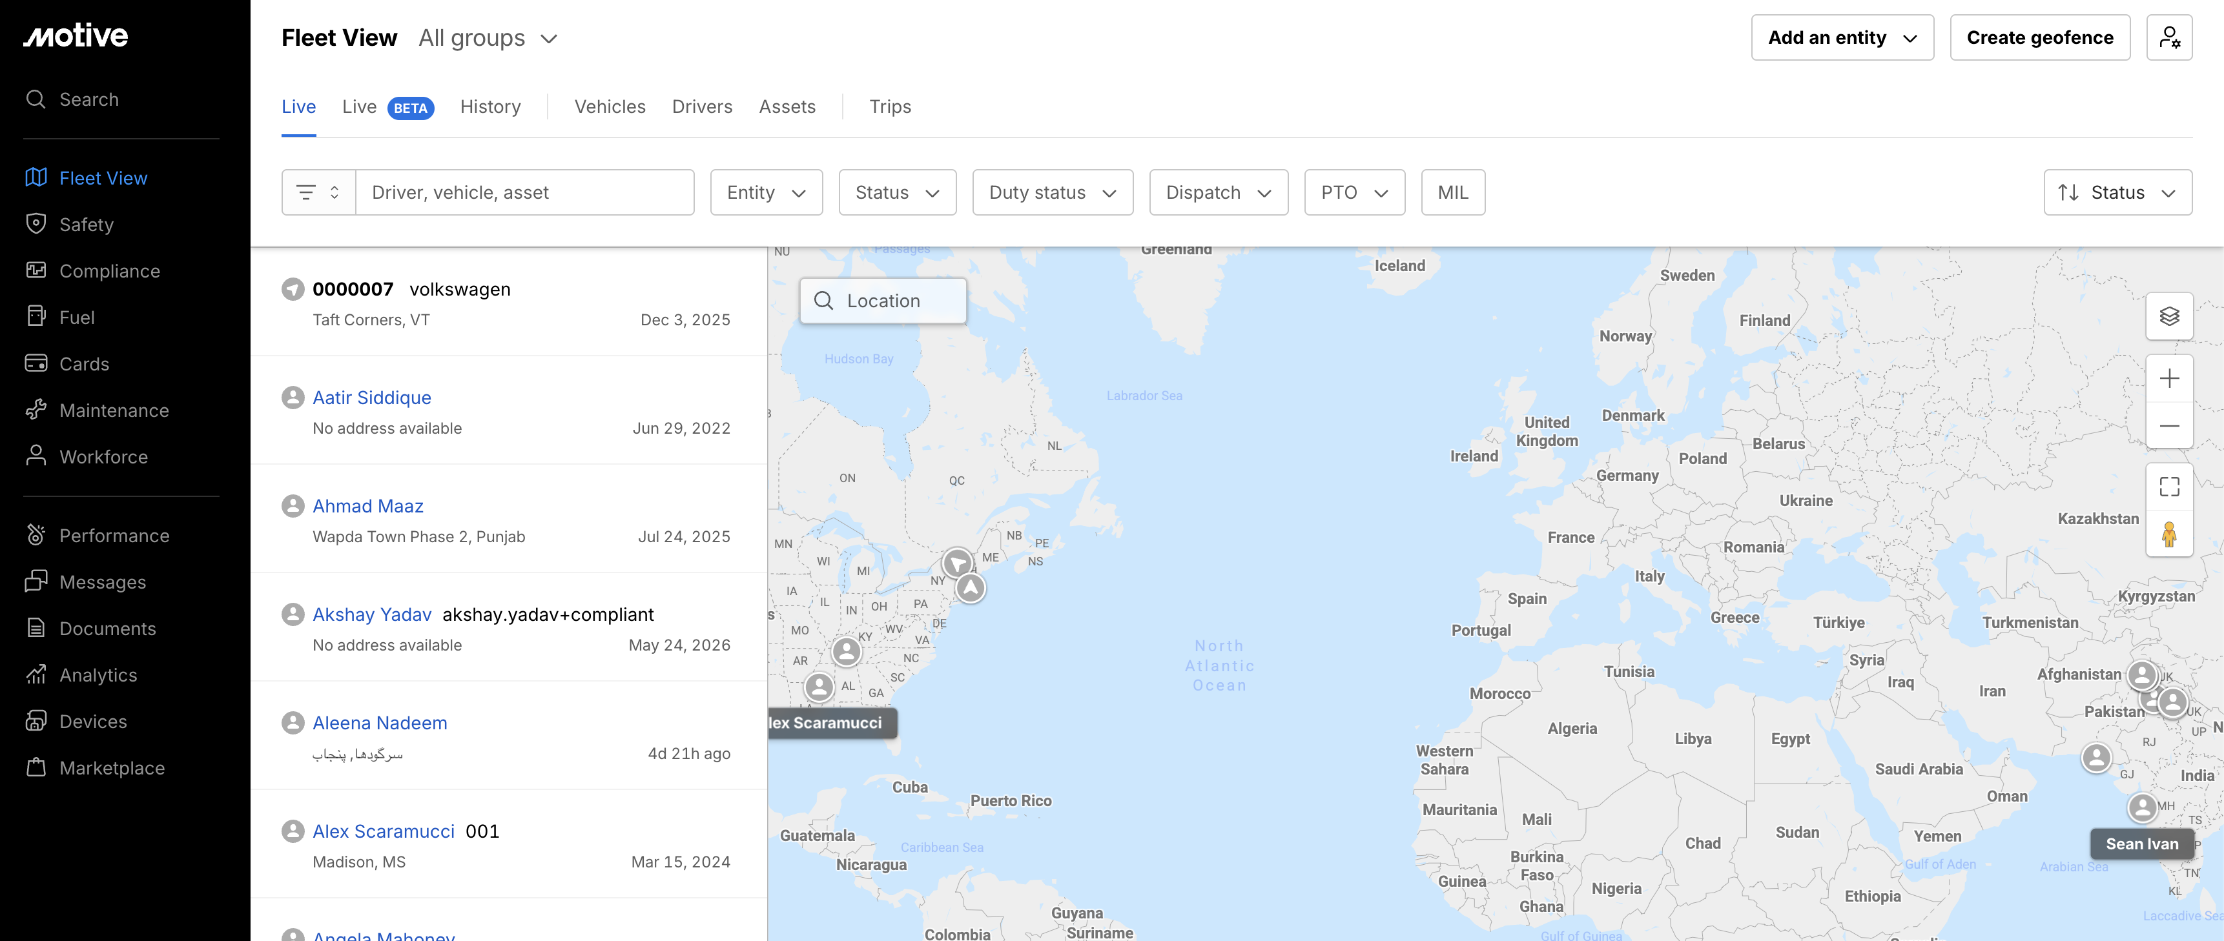Open user settings icon top right
Viewport: 2224px width, 941px height.
(2168, 37)
